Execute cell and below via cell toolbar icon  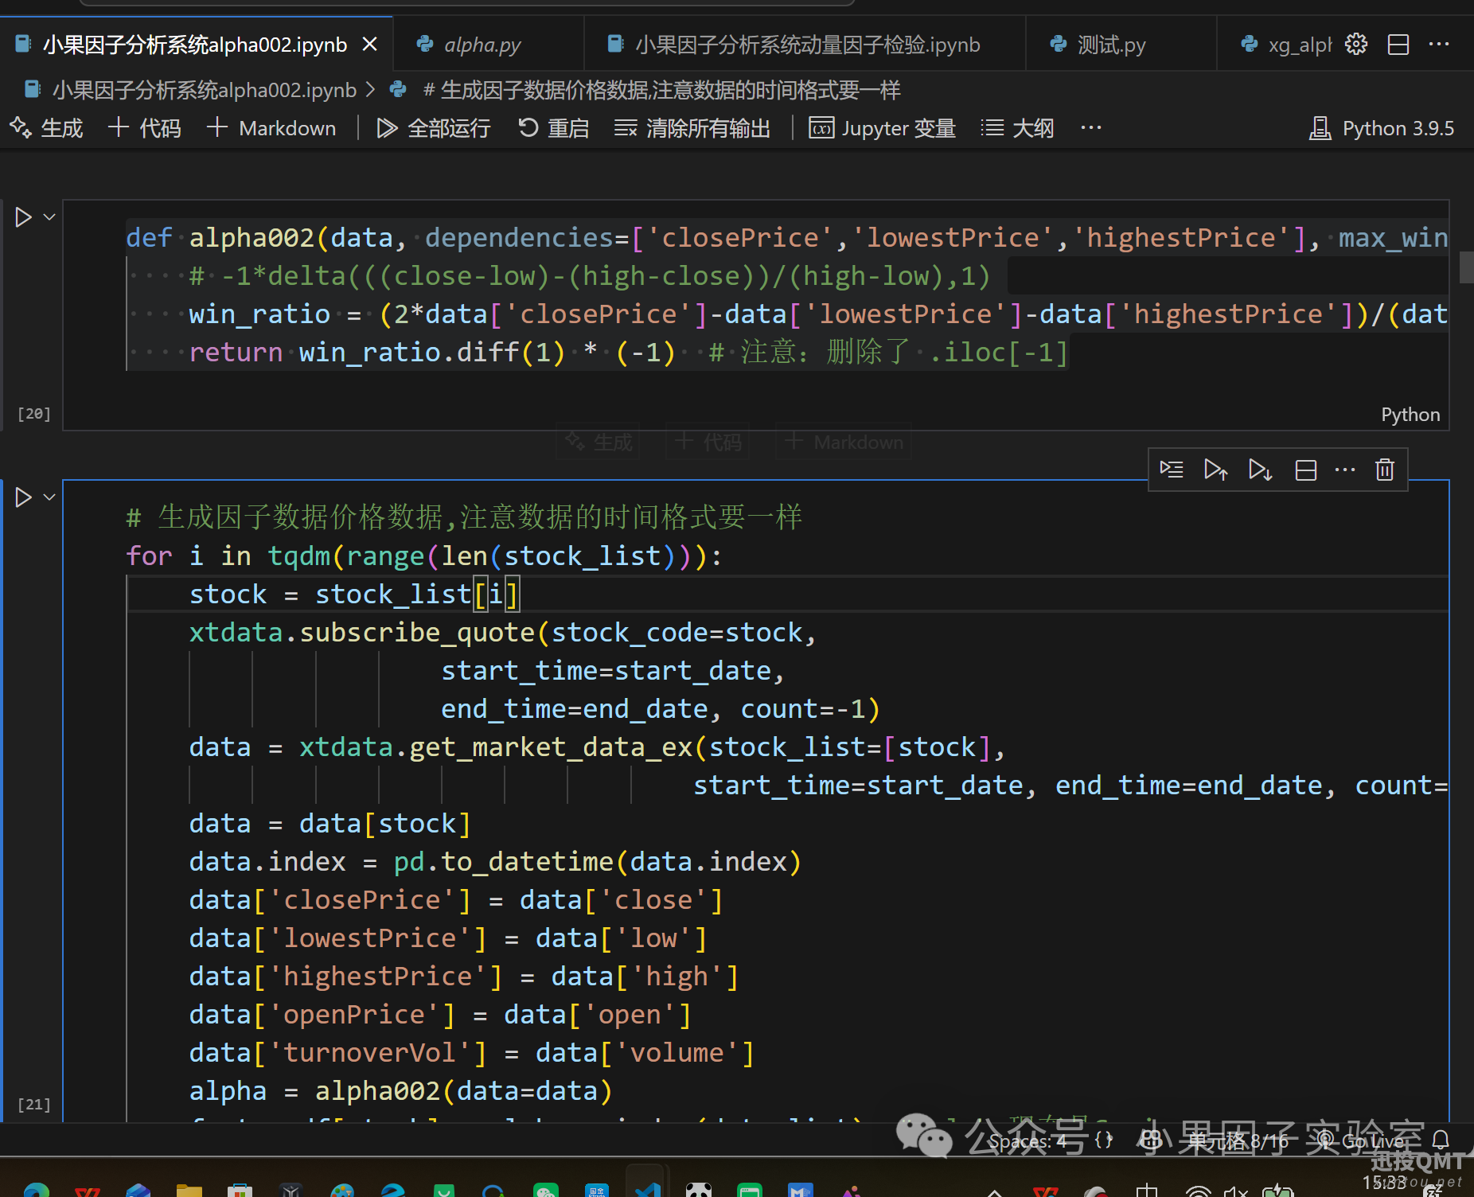pos(1260,470)
